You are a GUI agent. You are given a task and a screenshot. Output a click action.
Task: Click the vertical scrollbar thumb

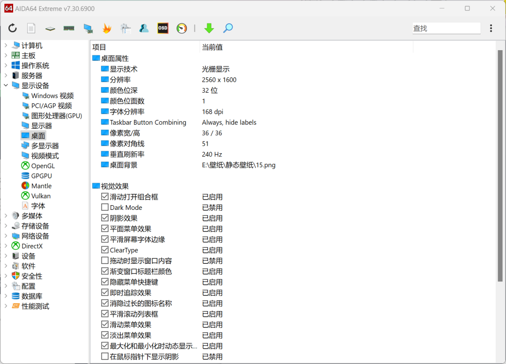coord(500,166)
